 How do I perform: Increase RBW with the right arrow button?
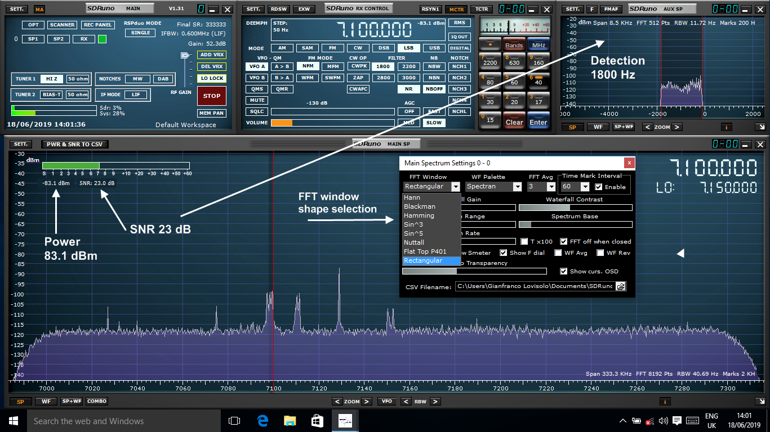(x=435, y=402)
